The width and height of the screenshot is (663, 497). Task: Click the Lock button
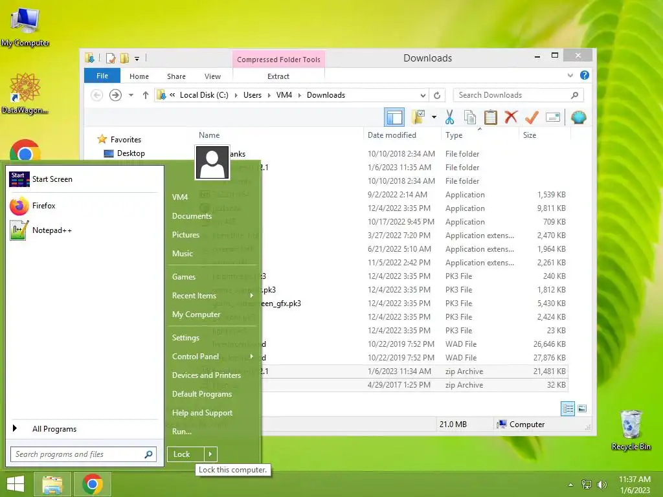click(186, 454)
